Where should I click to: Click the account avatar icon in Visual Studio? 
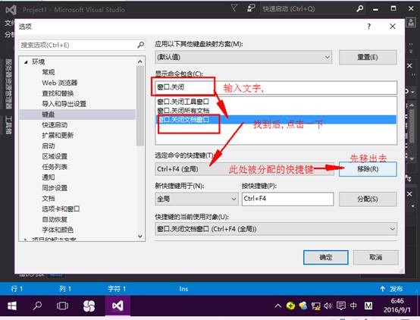tap(411, 23)
